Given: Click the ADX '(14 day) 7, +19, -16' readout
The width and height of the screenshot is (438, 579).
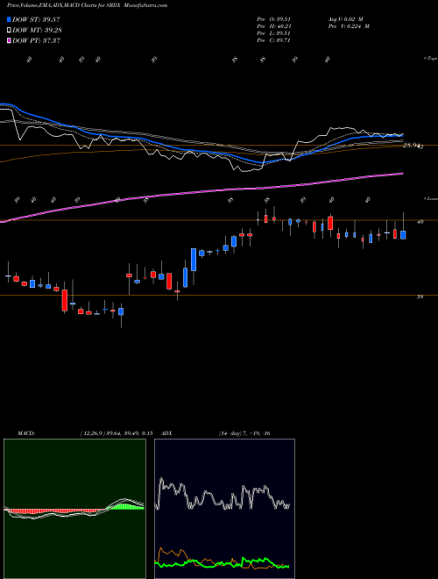Looking at the screenshot, I should pyautogui.click(x=244, y=433).
